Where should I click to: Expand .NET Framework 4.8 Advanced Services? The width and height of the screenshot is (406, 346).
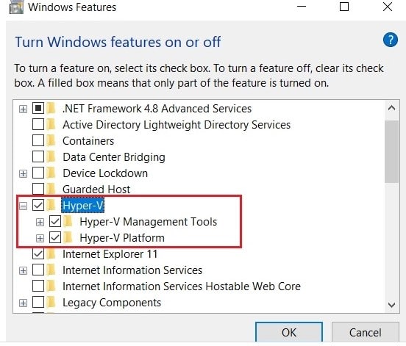click(23, 109)
